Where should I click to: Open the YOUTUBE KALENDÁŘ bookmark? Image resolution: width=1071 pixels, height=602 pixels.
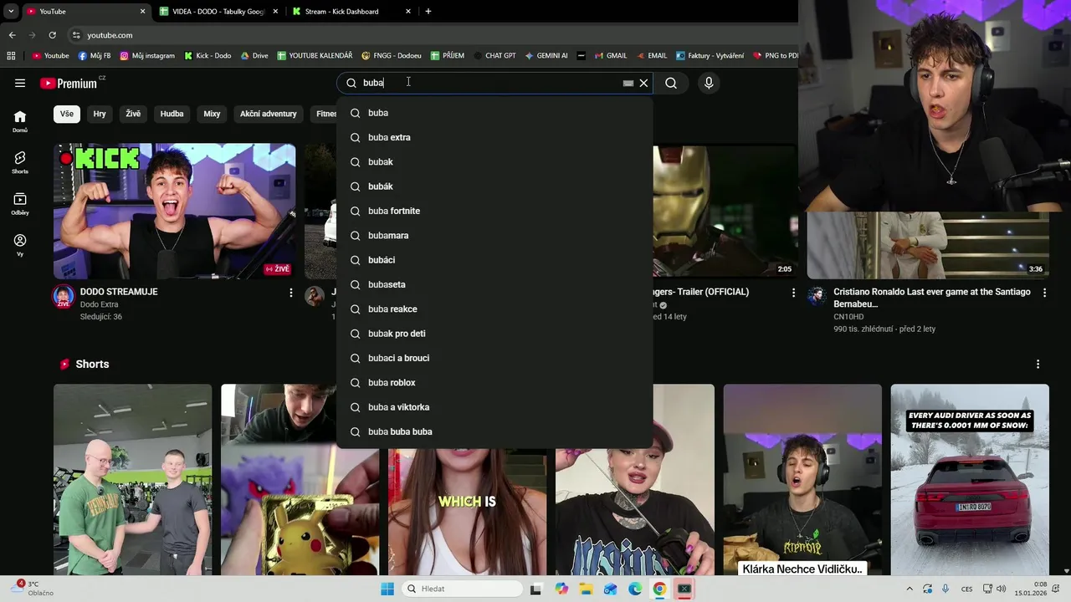click(315, 56)
